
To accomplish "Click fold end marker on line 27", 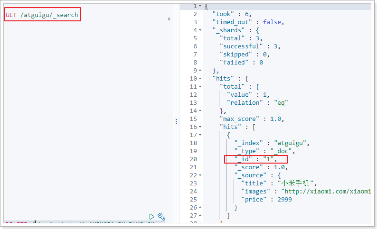I will pyautogui.click(x=200, y=216).
